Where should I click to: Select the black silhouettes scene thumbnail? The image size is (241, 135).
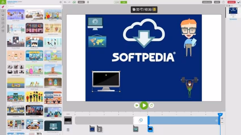point(16,69)
